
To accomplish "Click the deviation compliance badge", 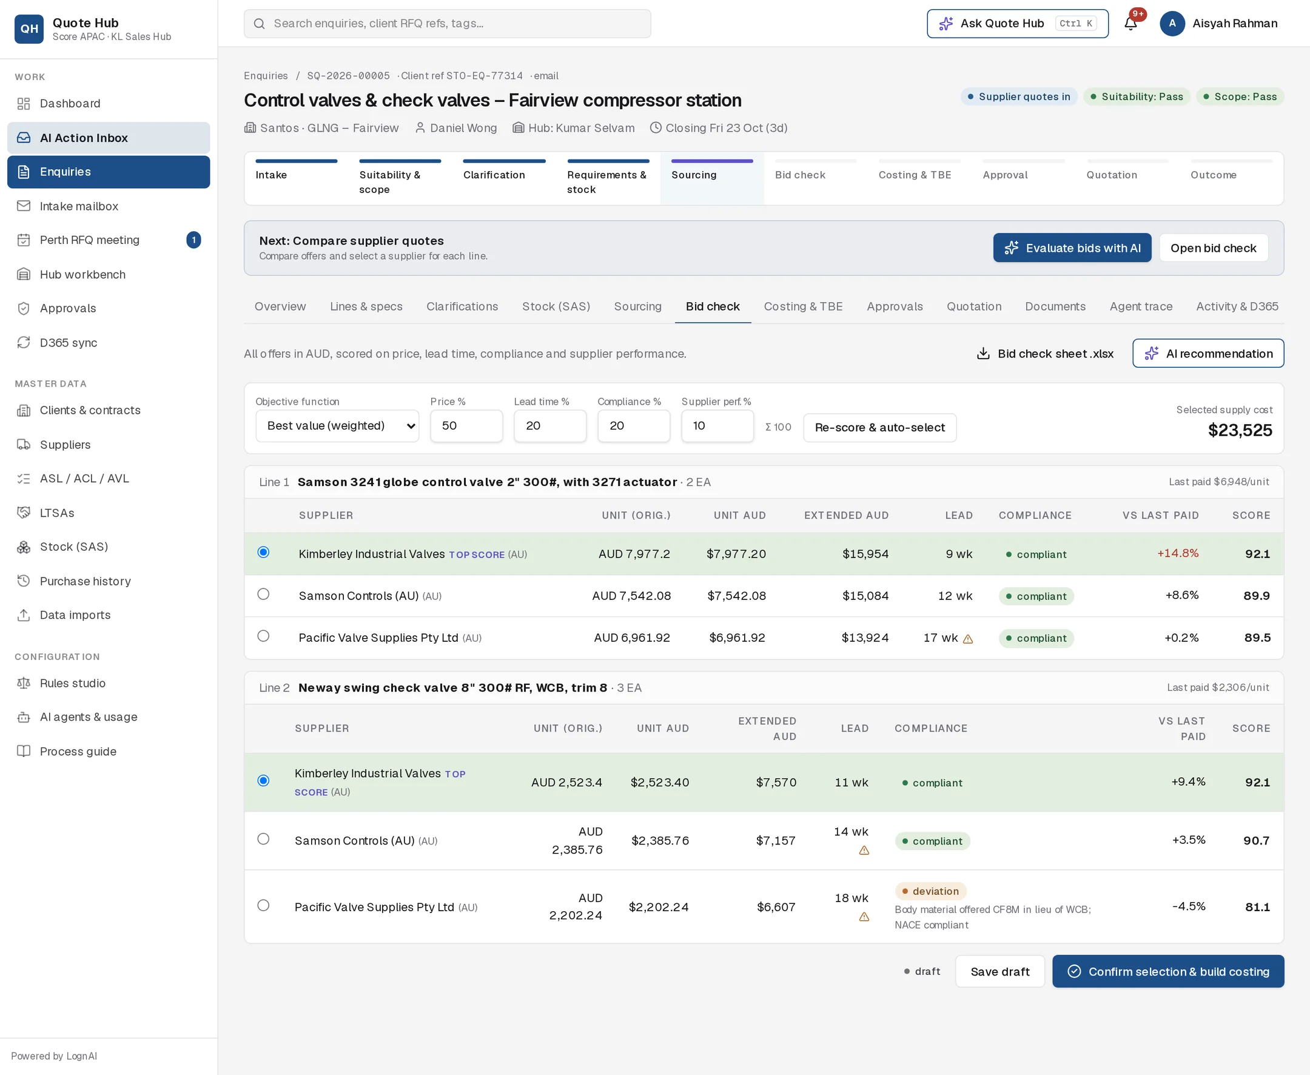I will (x=930, y=891).
